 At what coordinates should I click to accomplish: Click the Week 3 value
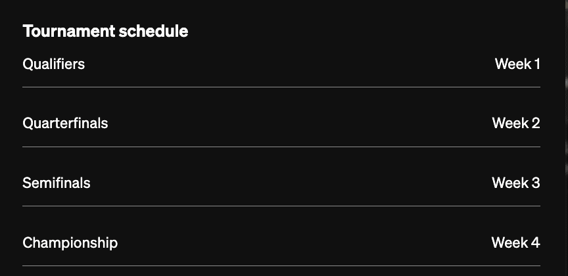(516, 183)
